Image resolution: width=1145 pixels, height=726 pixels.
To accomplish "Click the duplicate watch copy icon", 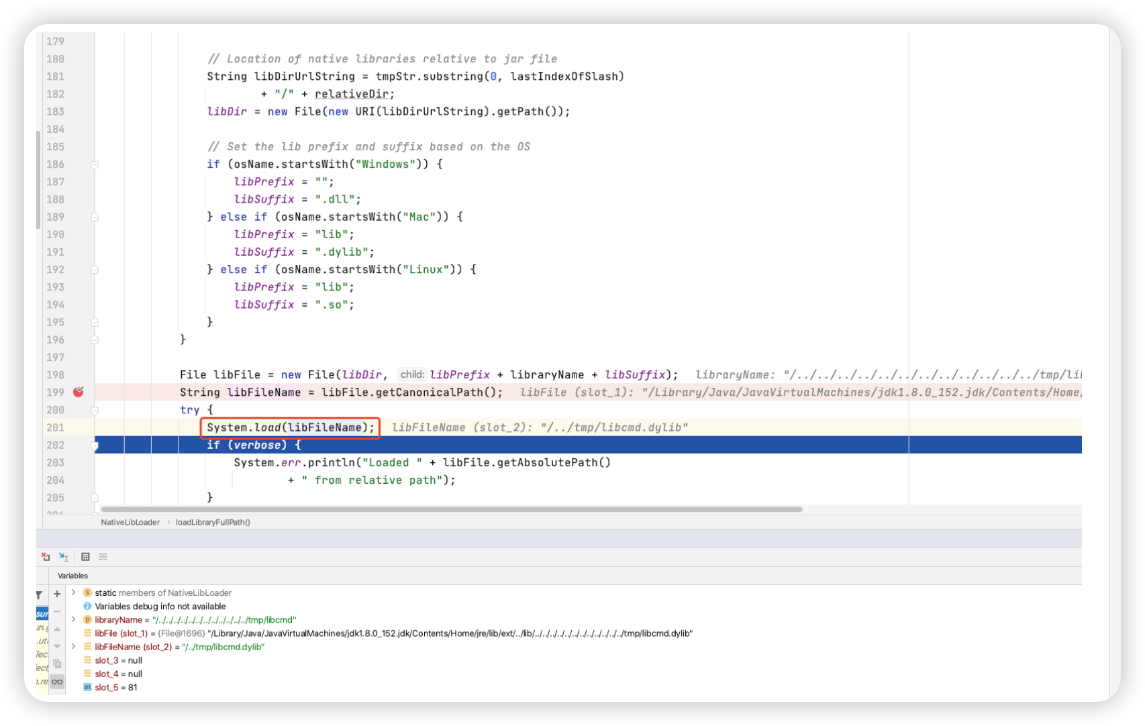I will point(57,664).
